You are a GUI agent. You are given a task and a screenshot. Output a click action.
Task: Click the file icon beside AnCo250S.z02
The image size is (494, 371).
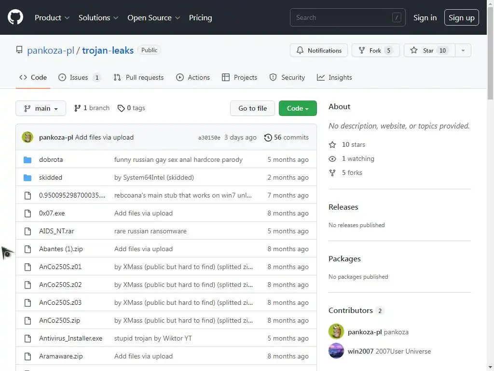pos(27,285)
